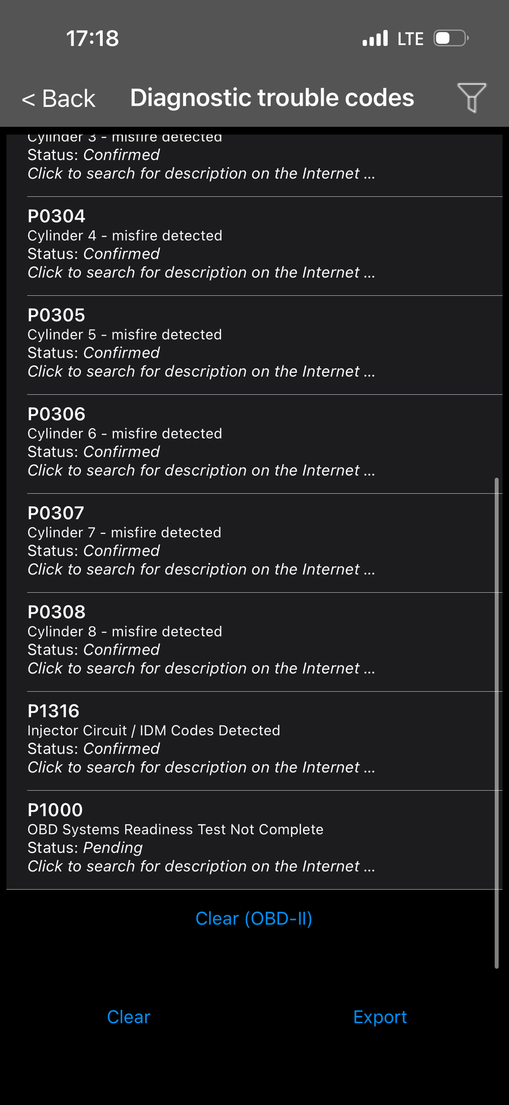Search the Internet for P0304 description
The height and width of the screenshot is (1105, 509).
(x=201, y=273)
